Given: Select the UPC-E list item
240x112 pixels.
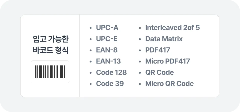Looking at the screenshot, I should point(106,39).
